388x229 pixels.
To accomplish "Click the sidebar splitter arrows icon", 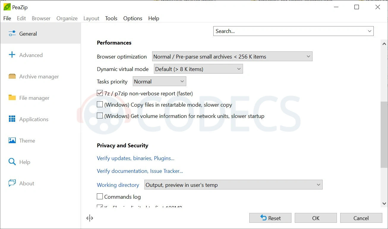I will tap(90, 218).
